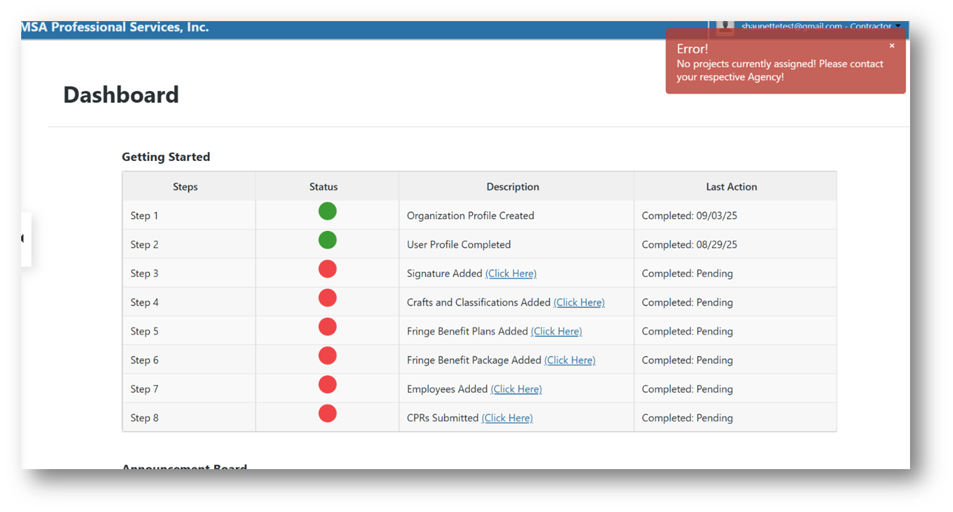This screenshot has height=512, width=953.
Task: Click the red status indicator for Step 7
Action: pos(327,385)
